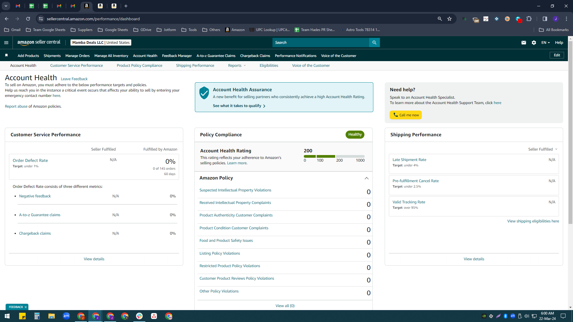Click Report abuse link
573x322 pixels.
point(16,106)
